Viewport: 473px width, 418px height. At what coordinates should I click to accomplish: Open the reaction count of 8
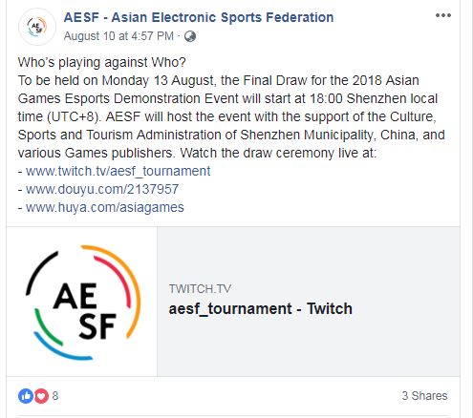[x=55, y=396]
